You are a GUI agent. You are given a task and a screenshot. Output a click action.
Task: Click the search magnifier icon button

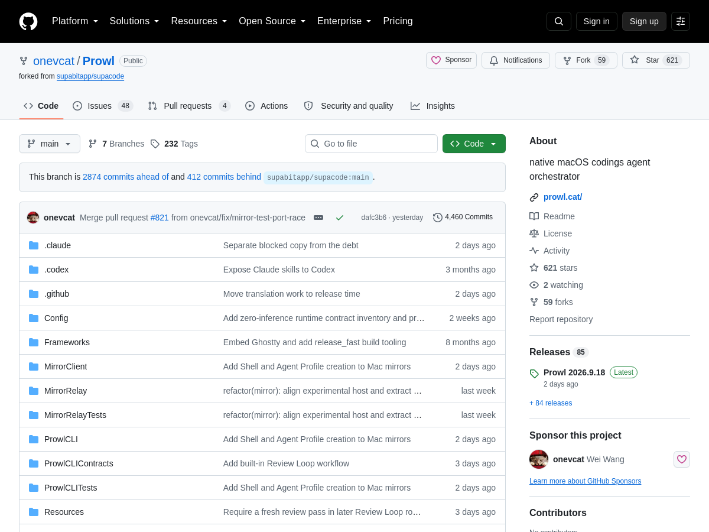click(x=559, y=21)
